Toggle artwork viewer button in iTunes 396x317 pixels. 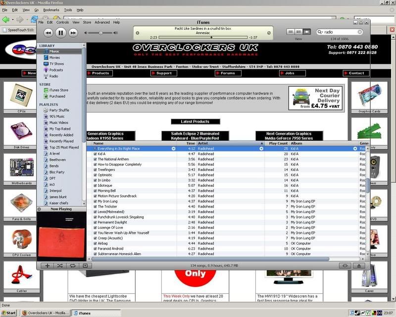click(x=85, y=265)
